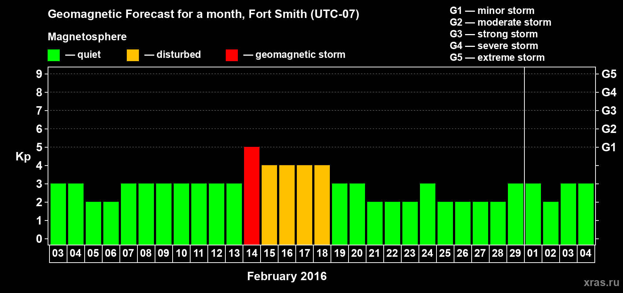Click the 'G2 — moderate storm' legend text
The height and width of the screenshot is (293, 623).
[501, 22]
